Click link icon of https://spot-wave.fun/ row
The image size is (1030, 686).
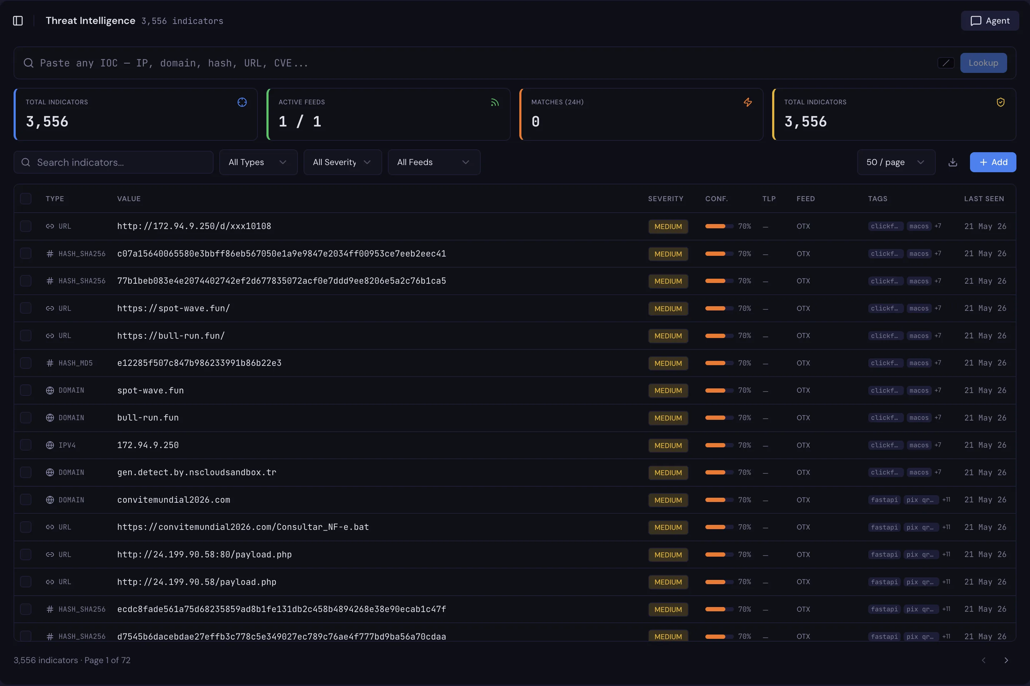pyautogui.click(x=50, y=308)
